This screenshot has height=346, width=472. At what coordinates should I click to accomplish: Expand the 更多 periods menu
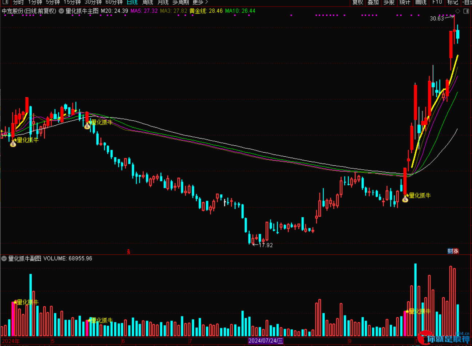pos(200,2)
